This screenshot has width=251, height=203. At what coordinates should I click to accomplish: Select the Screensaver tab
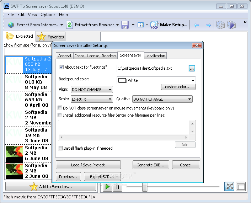pyautogui.click(x=130, y=55)
